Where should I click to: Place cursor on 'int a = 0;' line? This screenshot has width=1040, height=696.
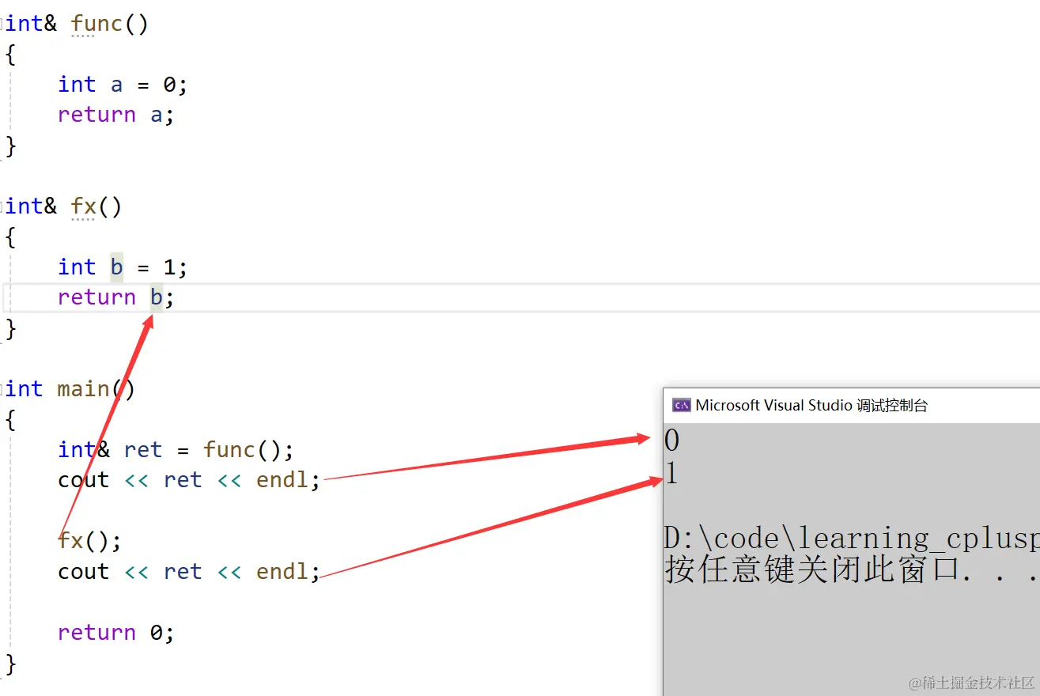pyautogui.click(x=123, y=85)
